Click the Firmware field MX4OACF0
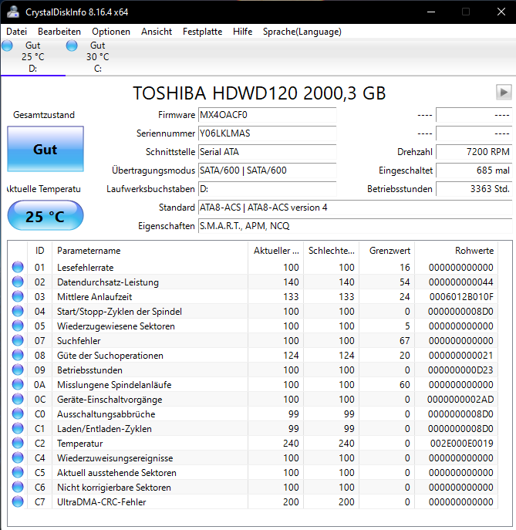The height and width of the screenshot is (530, 516). pyautogui.click(x=267, y=115)
